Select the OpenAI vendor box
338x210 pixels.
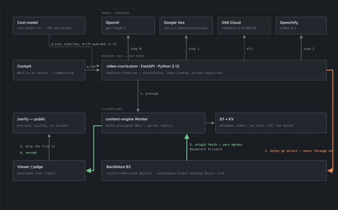(128, 26)
